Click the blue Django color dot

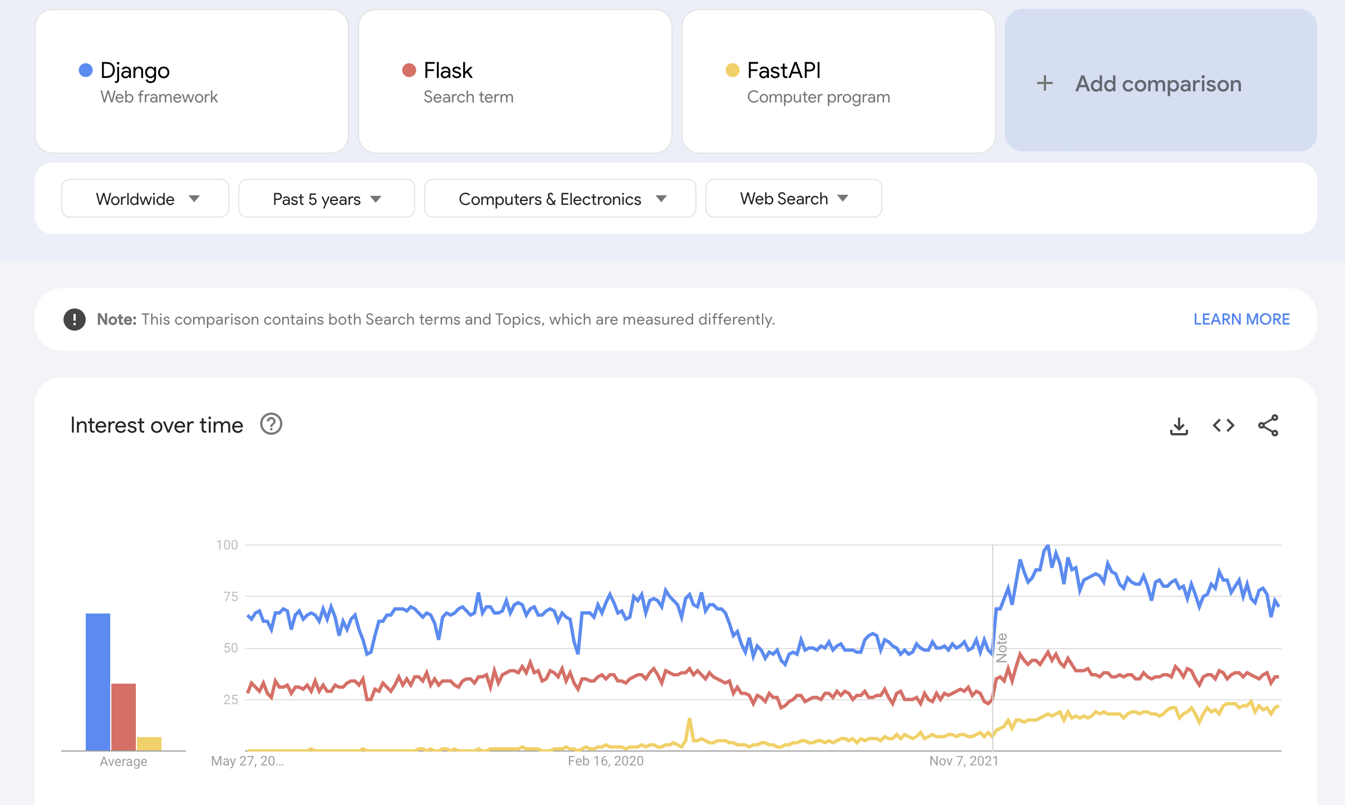click(x=86, y=70)
